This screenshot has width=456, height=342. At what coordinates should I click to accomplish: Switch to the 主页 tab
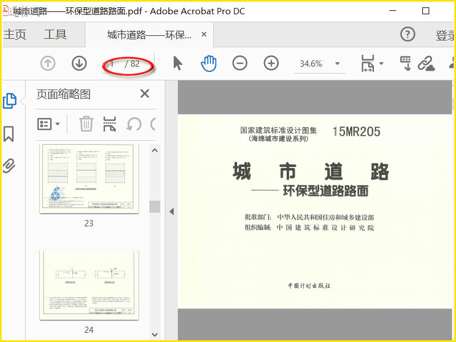point(15,34)
